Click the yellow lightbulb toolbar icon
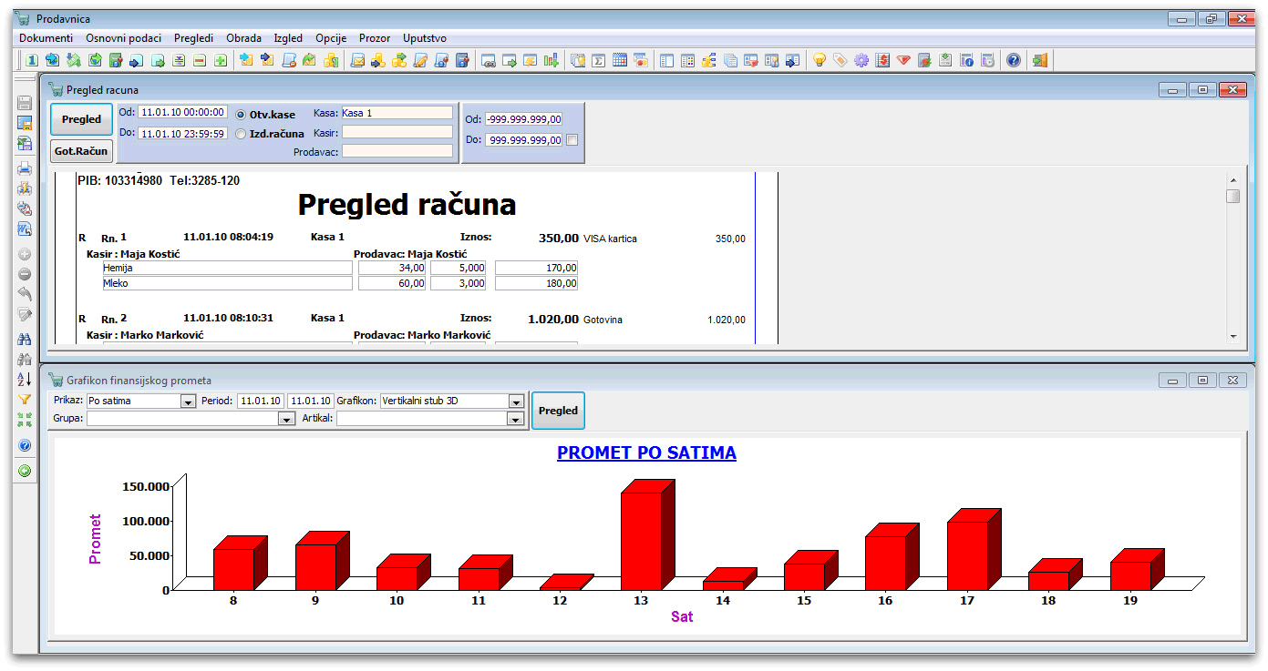The image size is (1268, 671). tap(819, 60)
